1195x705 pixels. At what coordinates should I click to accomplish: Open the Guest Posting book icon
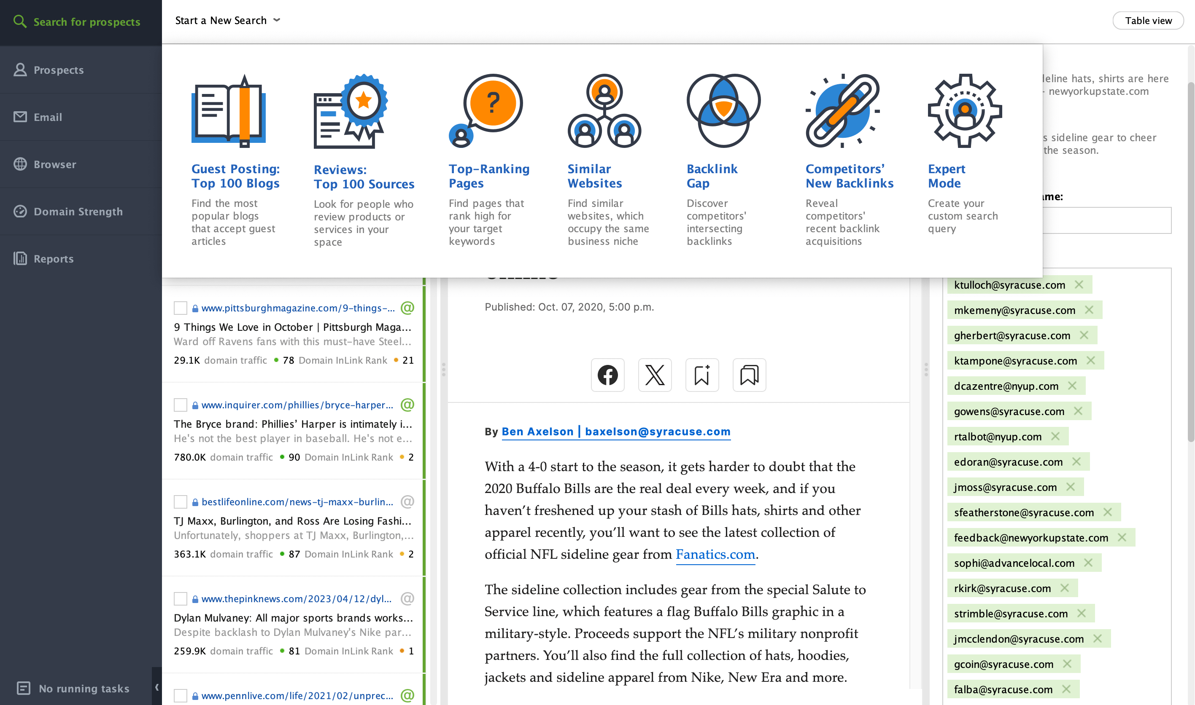[228, 111]
